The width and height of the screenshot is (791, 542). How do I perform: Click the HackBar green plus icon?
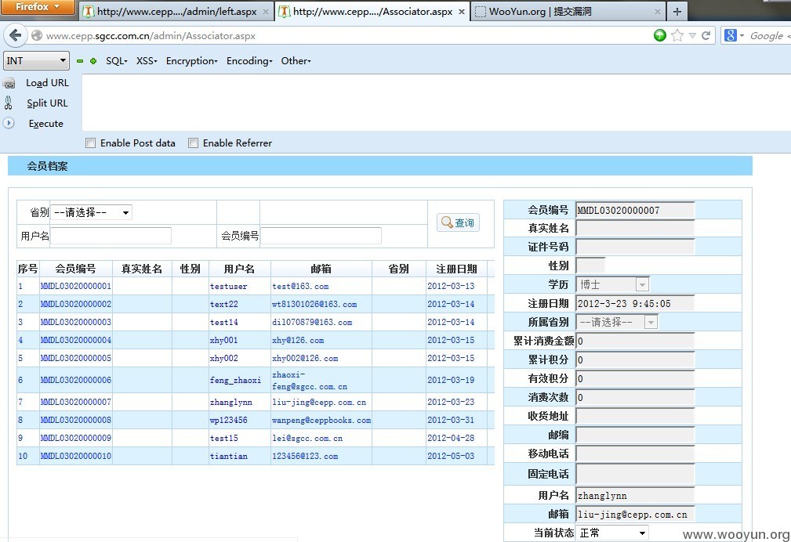93,61
